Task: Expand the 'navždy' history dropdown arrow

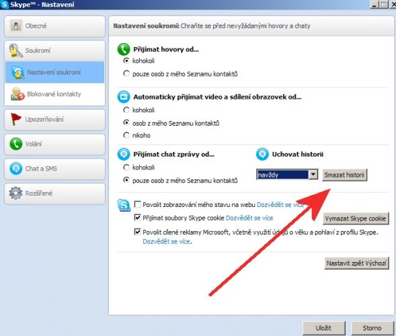Action: tap(313, 175)
